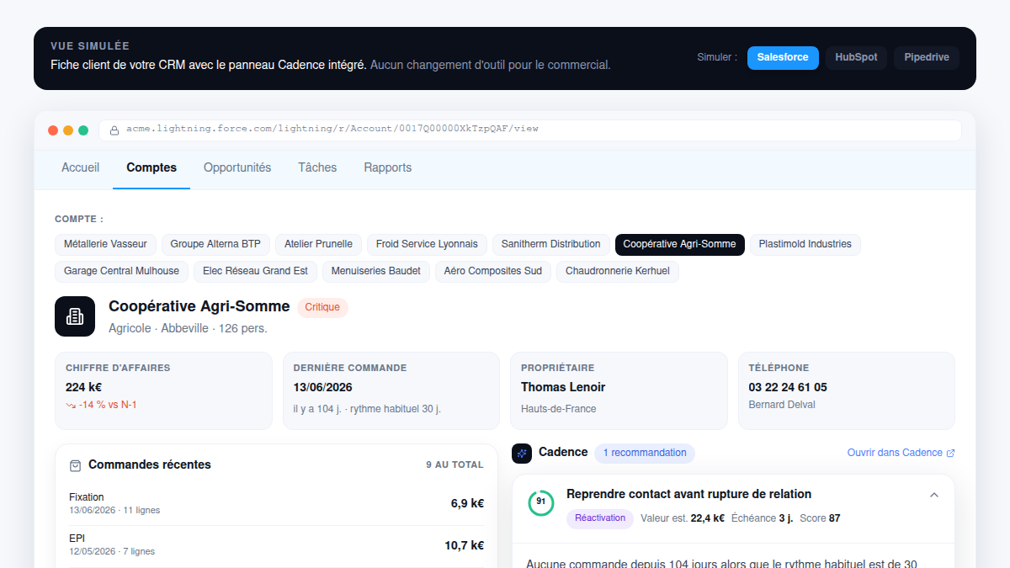Click the Réactivation tag

coord(600,518)
